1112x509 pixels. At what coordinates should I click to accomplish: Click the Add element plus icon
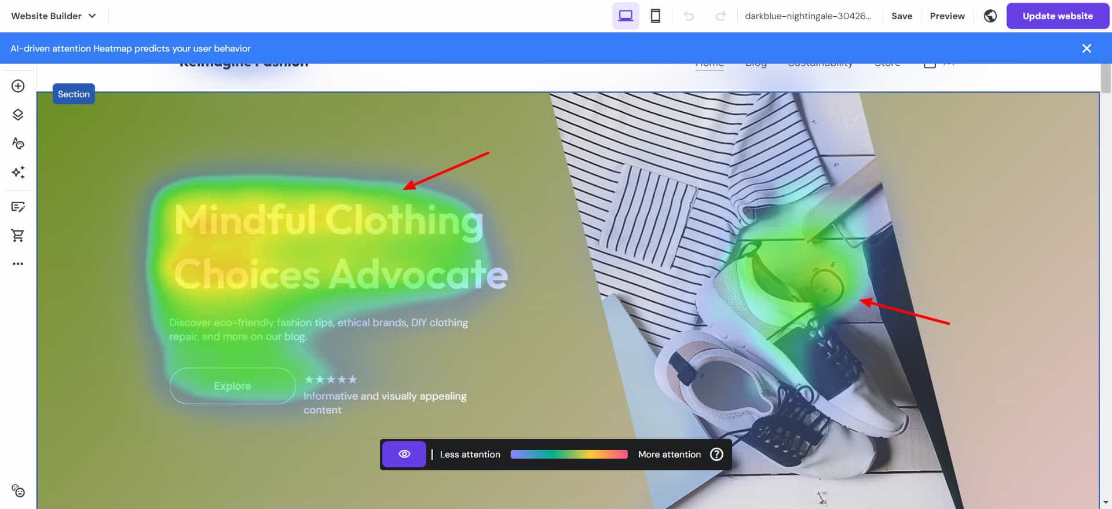coord(18,86)
